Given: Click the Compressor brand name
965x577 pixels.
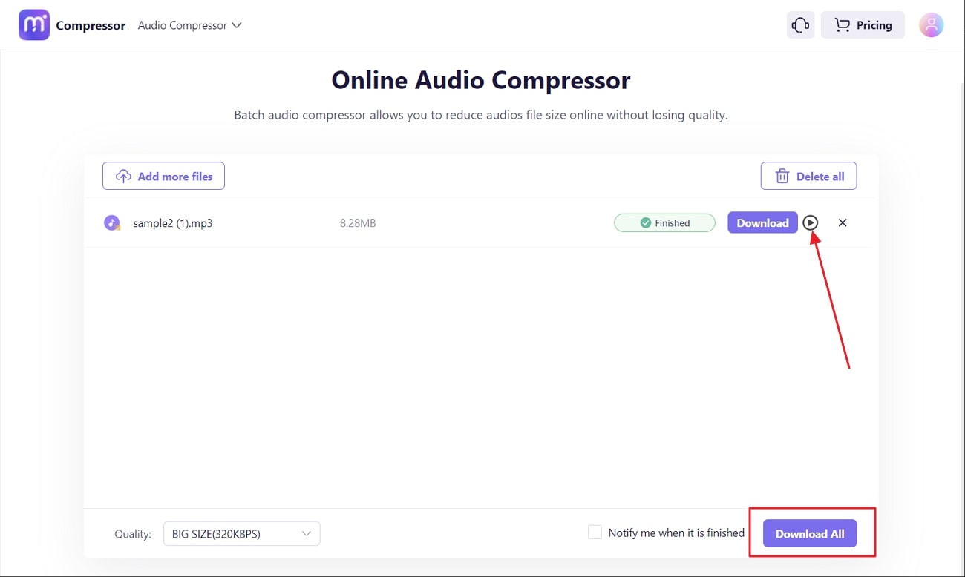Looking at the screenshot, I should pos(91,25).
